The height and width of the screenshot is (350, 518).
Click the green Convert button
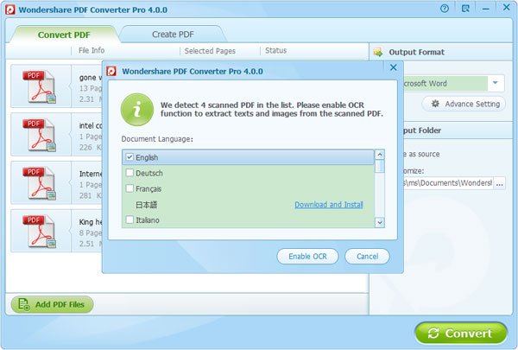tap(461, 333)
